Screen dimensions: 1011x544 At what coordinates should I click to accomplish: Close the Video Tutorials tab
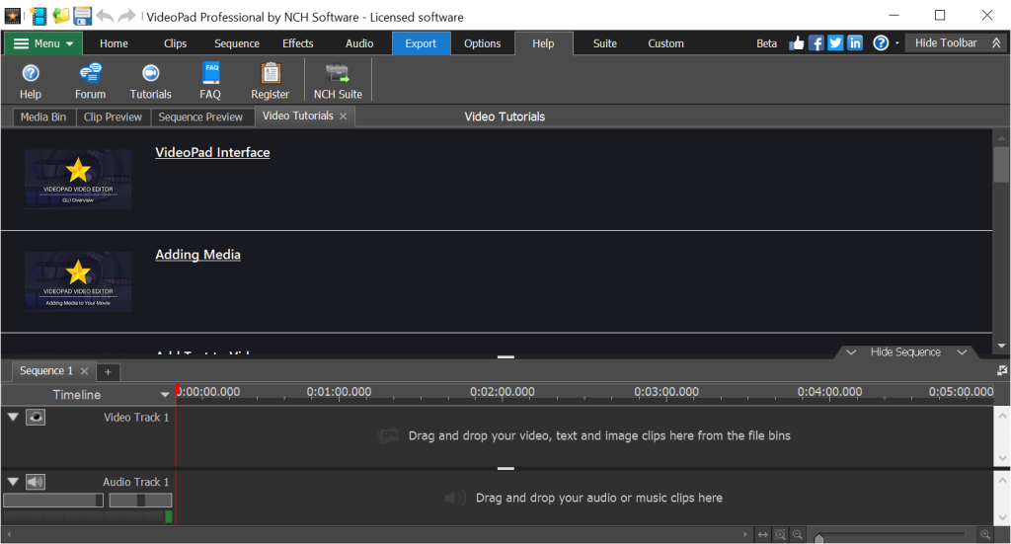(x=343, y=117)
